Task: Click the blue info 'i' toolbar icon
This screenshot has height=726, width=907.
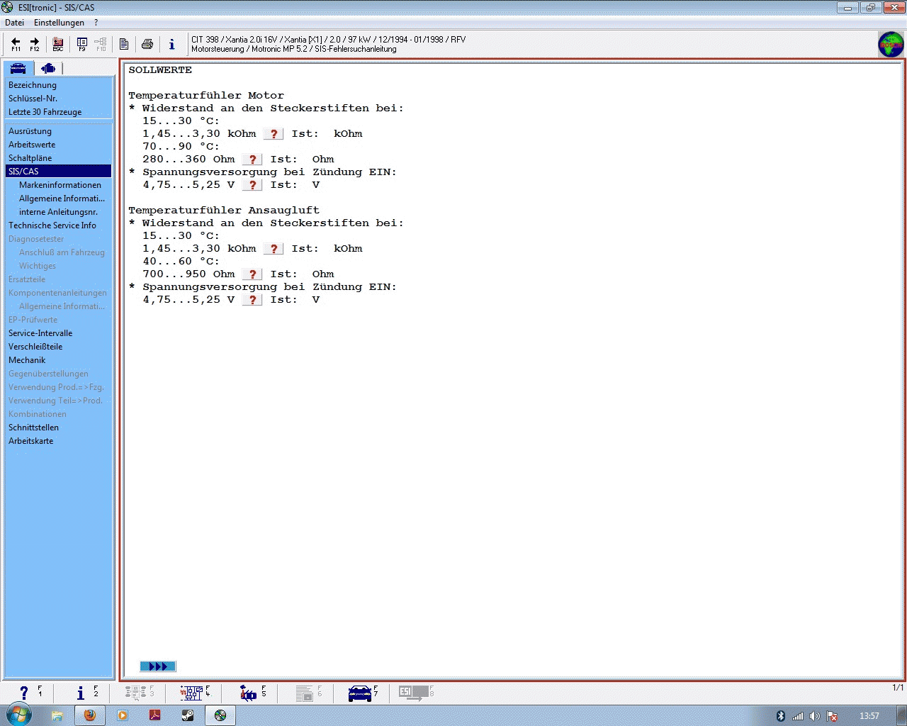Action: click(171, 44)
